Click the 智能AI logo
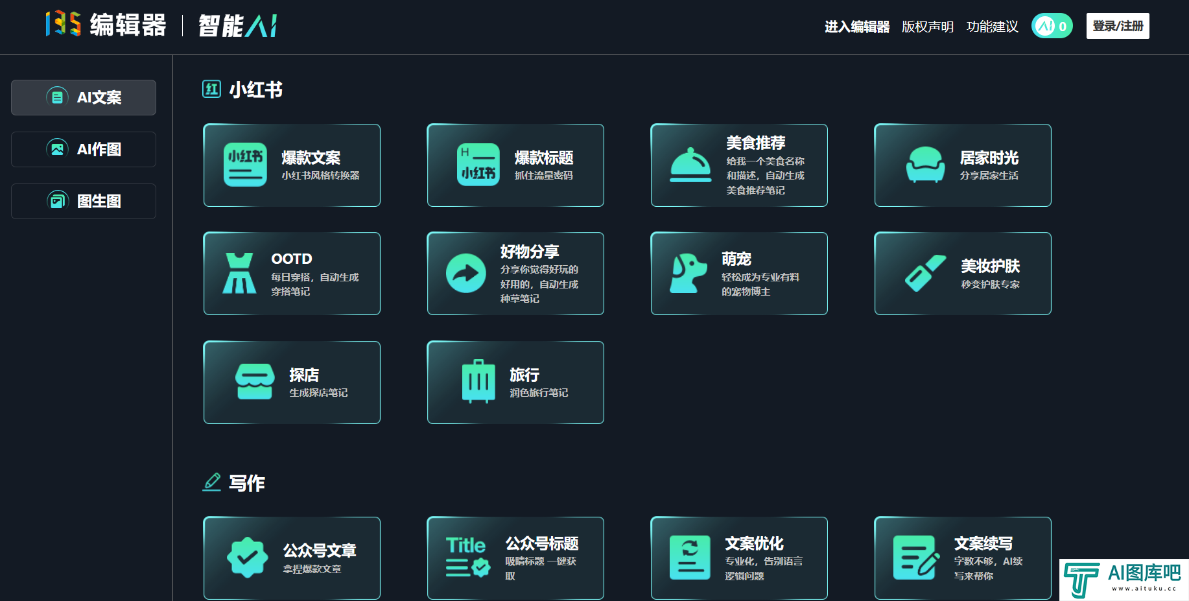This screenshot has width=1189, height=601. pos(238,26)
